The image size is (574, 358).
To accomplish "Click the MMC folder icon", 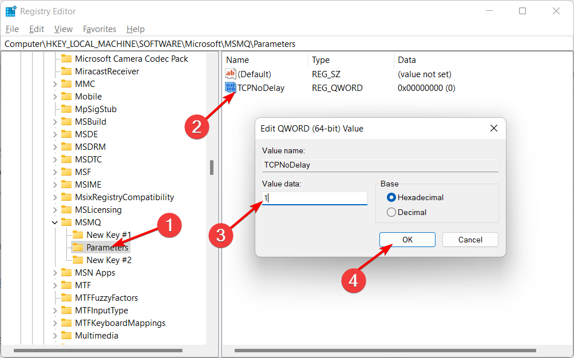I will click(66, 83).
